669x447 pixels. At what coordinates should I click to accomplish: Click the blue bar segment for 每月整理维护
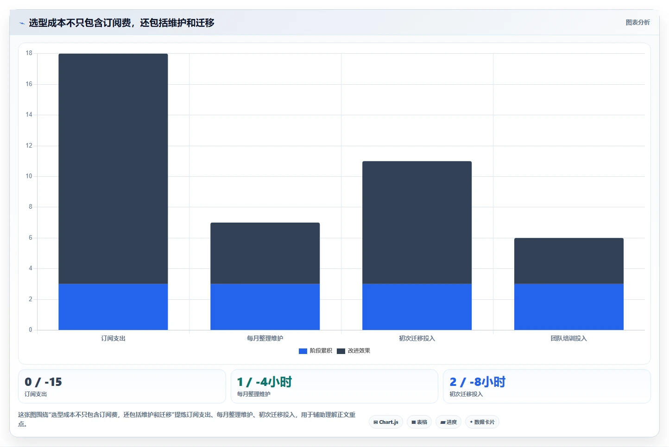pos(265,307)
